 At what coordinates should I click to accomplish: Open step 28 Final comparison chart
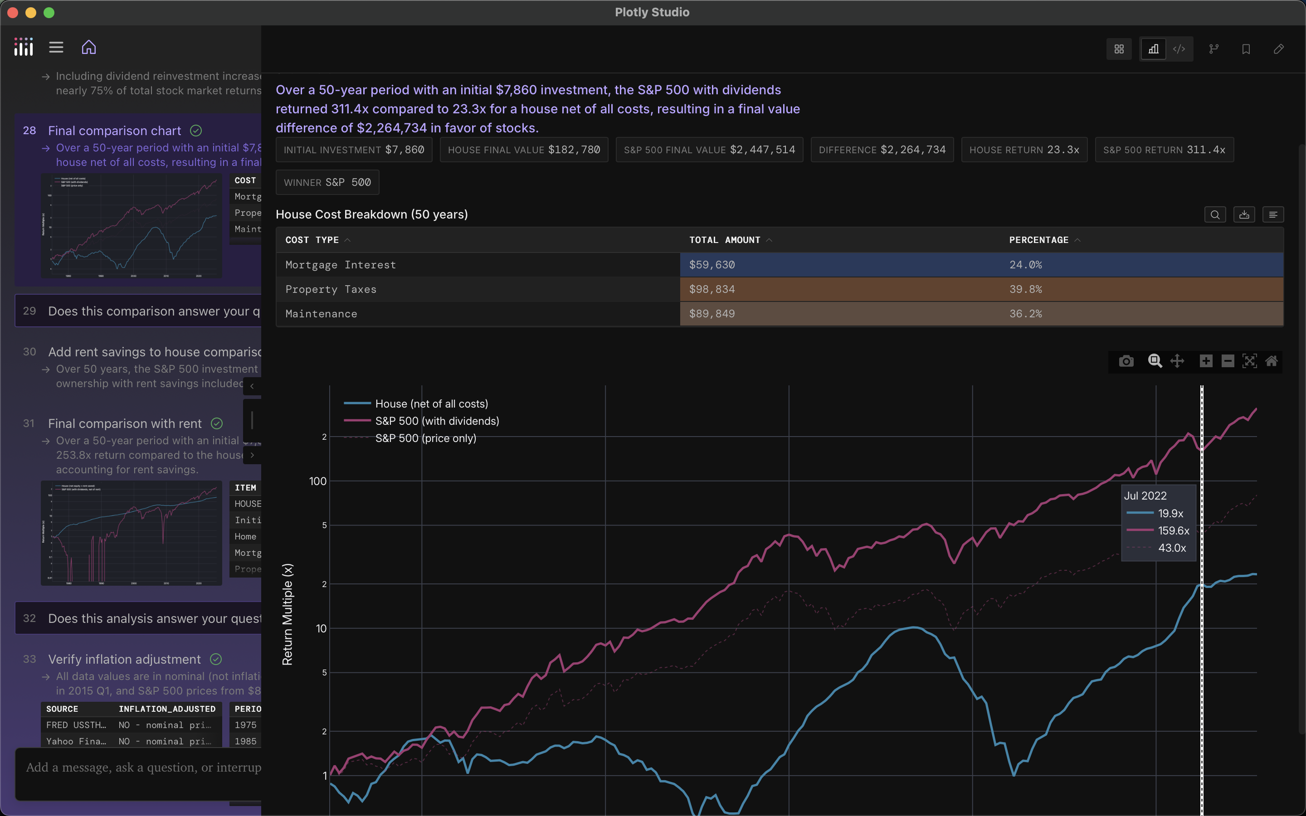pos(114,131)
